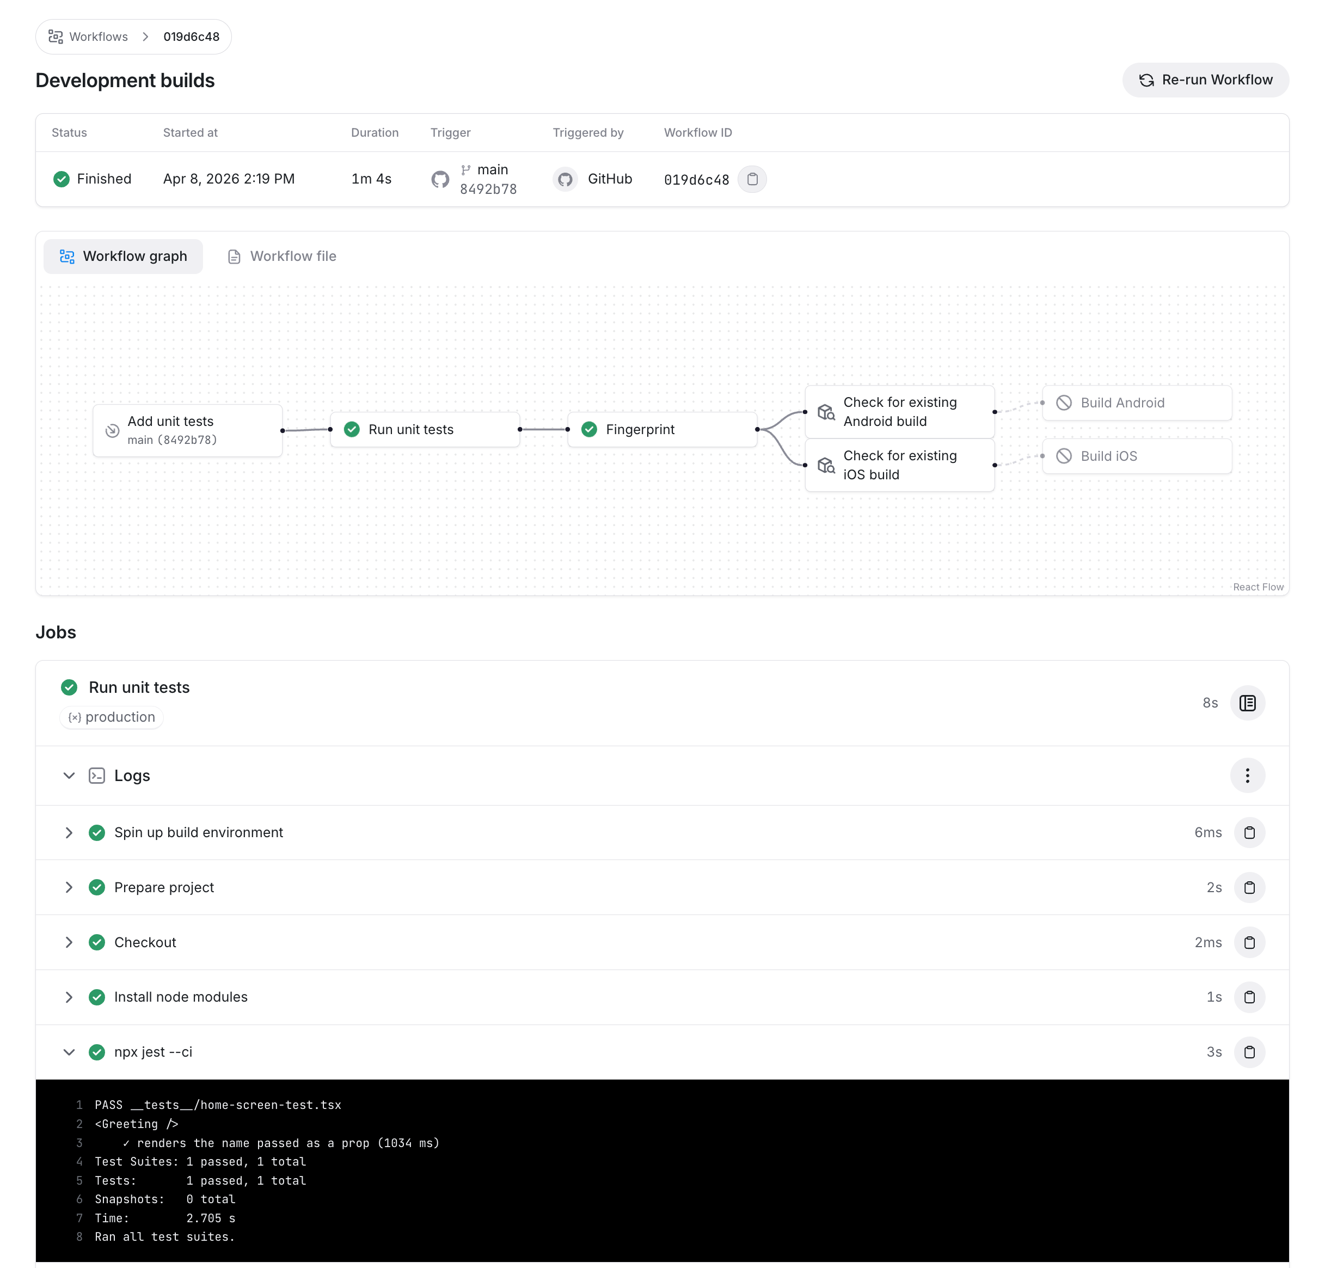This screenshot has height=1268, width=1325.
Task: Copy logs for Prepare project
Action: point(1249,887)
